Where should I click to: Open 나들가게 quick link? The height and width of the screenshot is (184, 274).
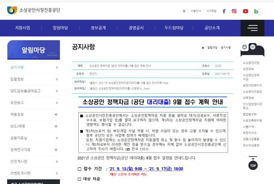248,127
